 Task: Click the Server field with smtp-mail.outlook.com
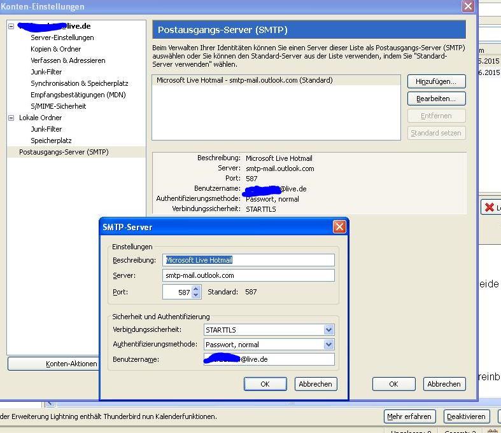pyautogui.click(x=248, y=275)
